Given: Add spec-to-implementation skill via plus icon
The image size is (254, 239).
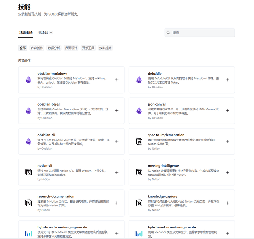Looking at the screenshot, I should (227, 141).
